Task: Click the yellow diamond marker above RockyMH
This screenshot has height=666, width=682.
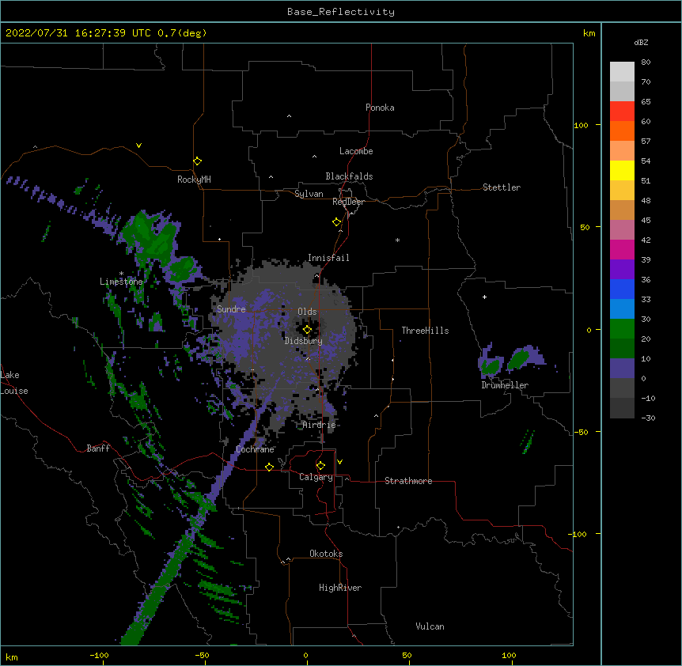Action: point(197,161)
